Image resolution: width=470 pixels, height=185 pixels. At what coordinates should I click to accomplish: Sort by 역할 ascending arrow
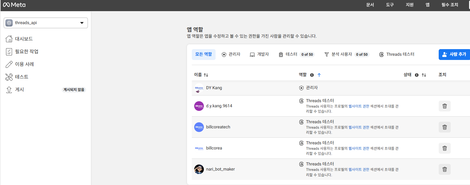point(319,75)
